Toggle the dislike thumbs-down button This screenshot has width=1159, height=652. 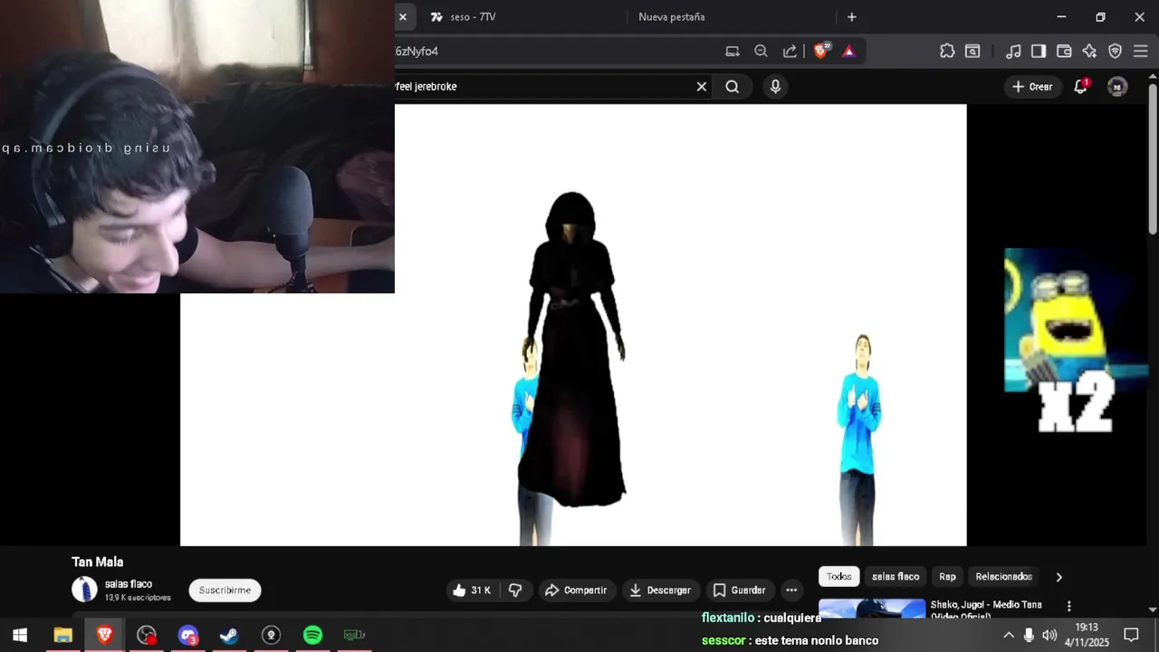pyautogui.click(x=515, y=590)
